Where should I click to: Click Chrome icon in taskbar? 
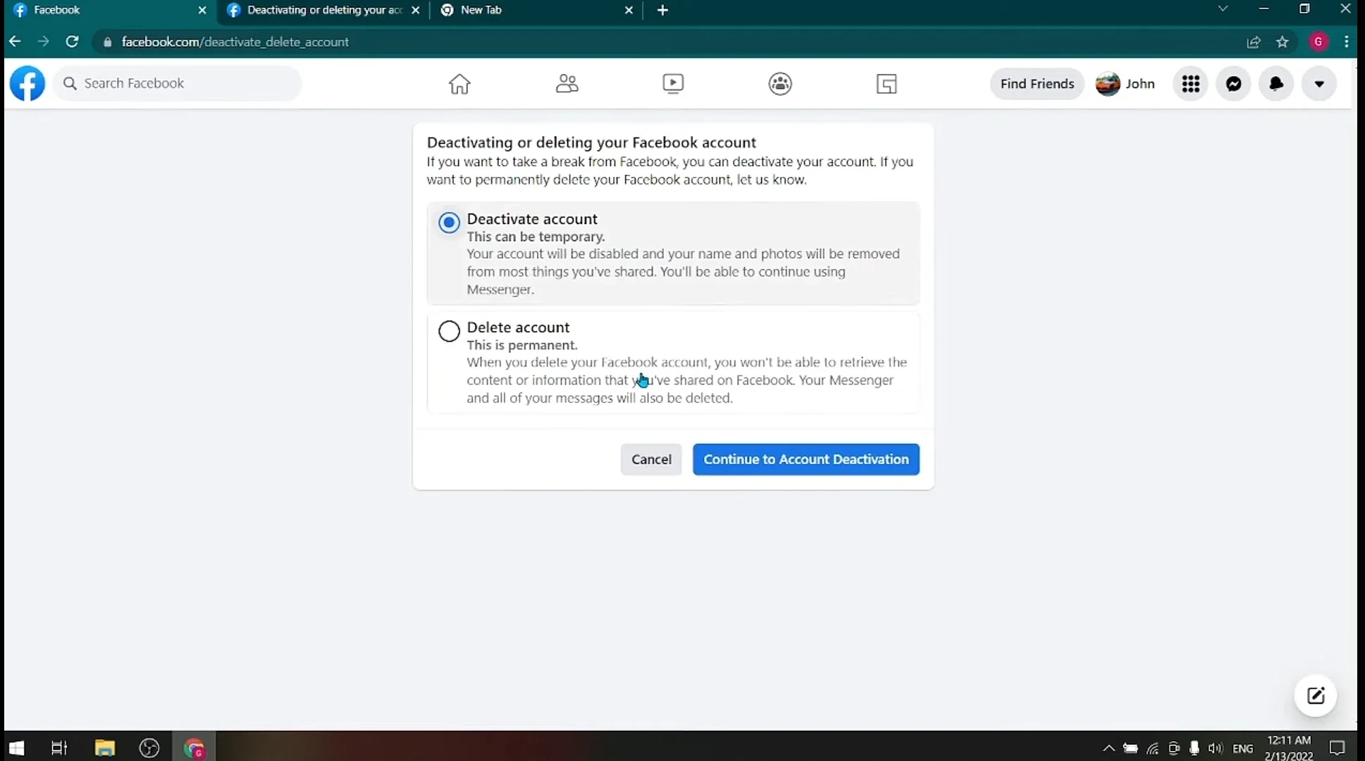194,748
